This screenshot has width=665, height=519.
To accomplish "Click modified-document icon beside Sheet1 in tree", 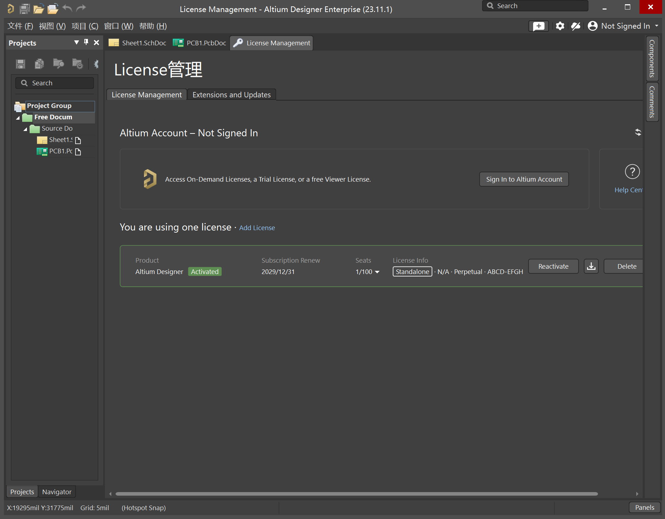I will point(78,141).
